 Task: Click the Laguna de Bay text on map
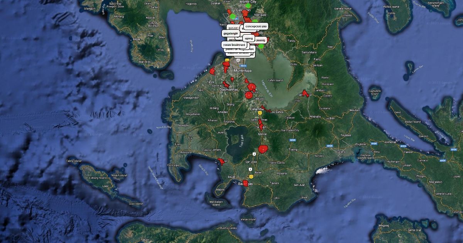coord(266,88)
